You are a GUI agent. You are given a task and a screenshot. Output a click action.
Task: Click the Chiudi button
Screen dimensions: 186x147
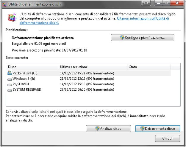(x=167, y=138)
